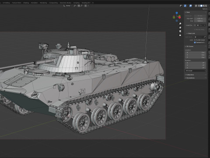Screen dimensions: 210x158
Task: Edit 3D Cursor Rotation Z field
Action: pos(196,68)
